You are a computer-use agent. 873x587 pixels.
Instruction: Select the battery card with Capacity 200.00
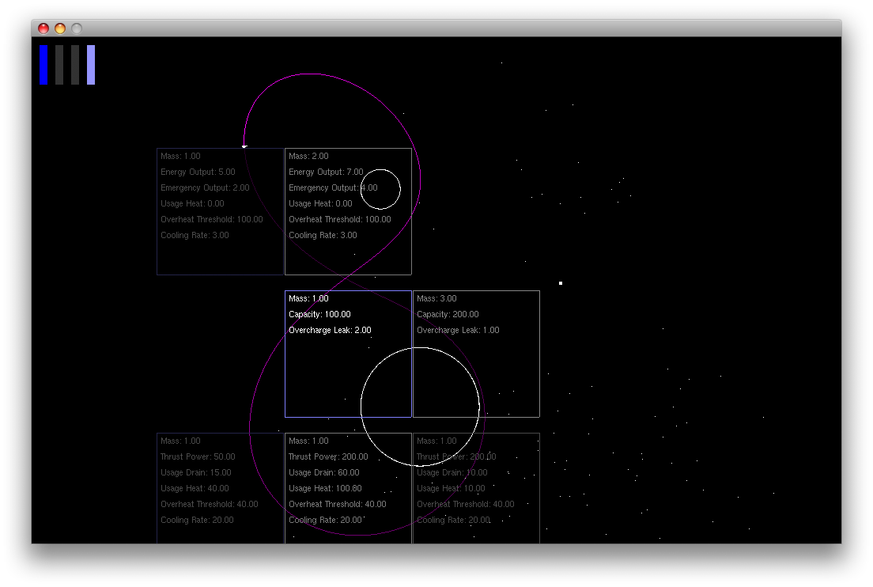coord(477,354)
